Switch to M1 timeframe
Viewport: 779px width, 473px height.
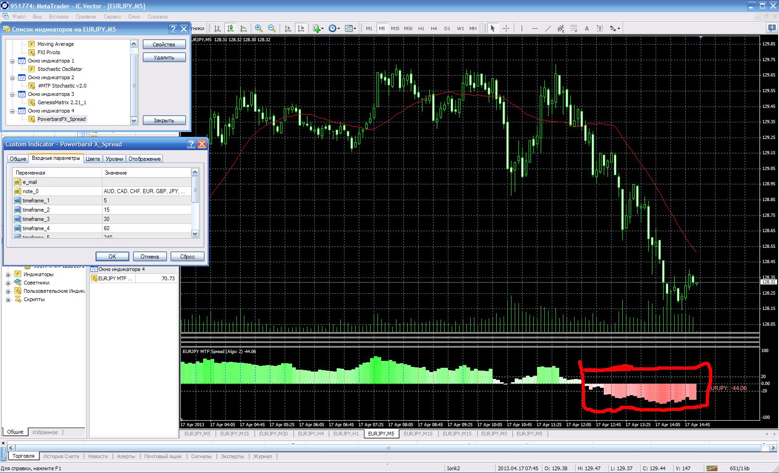point(369,28)
